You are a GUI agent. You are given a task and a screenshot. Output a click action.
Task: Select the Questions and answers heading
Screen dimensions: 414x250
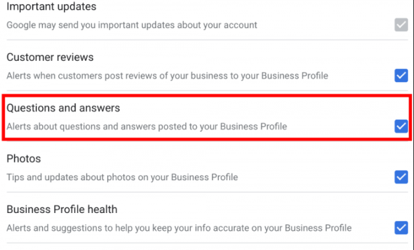point(63,108)
